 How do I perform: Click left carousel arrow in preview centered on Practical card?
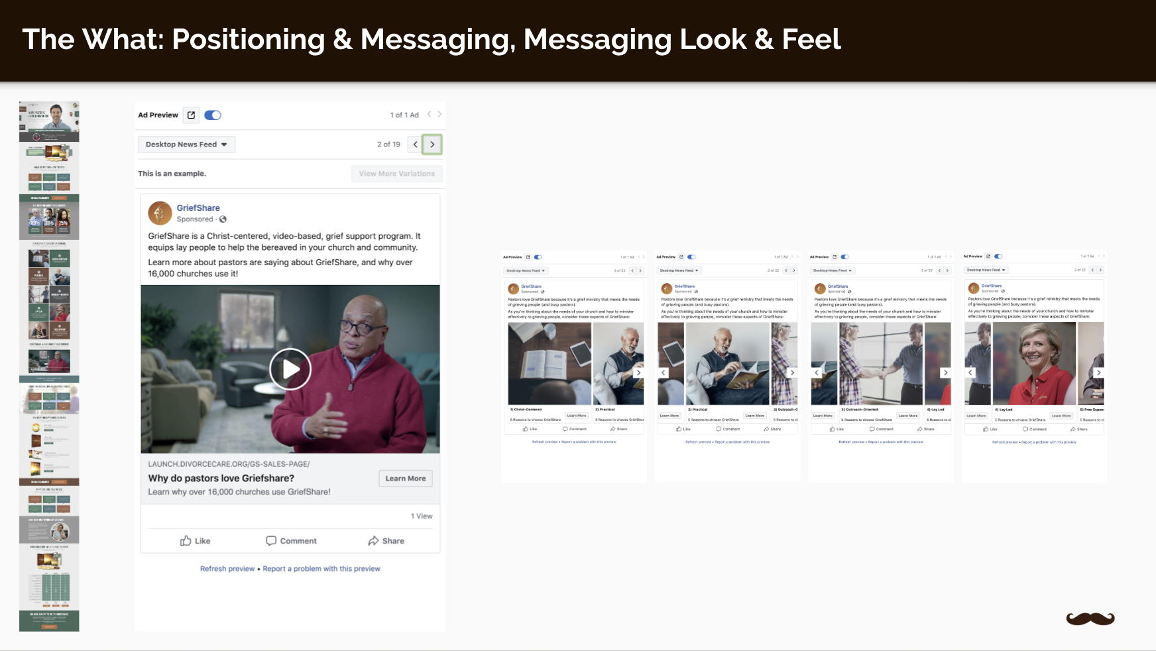tap(663, 373)
